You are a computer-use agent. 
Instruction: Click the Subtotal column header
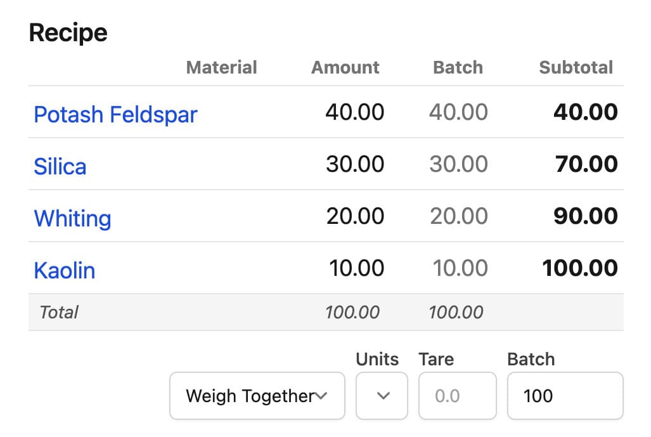tap(576, 68)
